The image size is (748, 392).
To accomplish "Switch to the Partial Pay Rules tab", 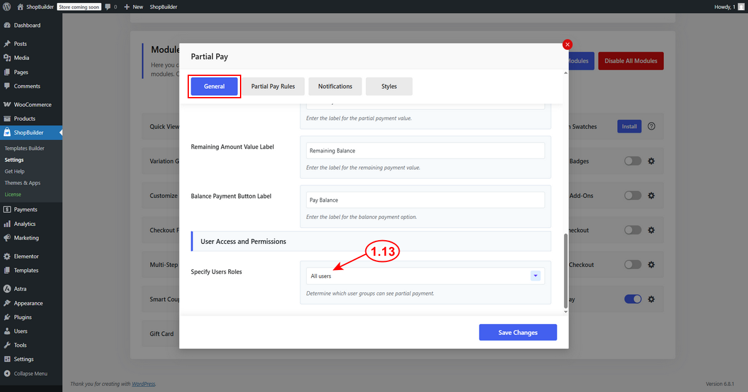I will point(273,86).
